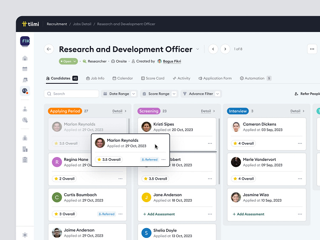Click the 2 Overall score on Regina Hane
The width and height of the screenshot is (320, 240).
coord(64,179)
